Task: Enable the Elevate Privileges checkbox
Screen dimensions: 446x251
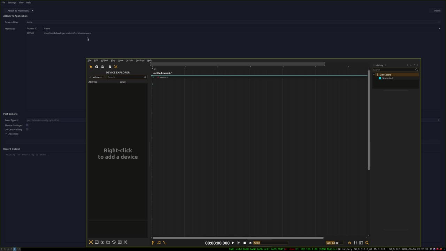Action: (27, 125)
